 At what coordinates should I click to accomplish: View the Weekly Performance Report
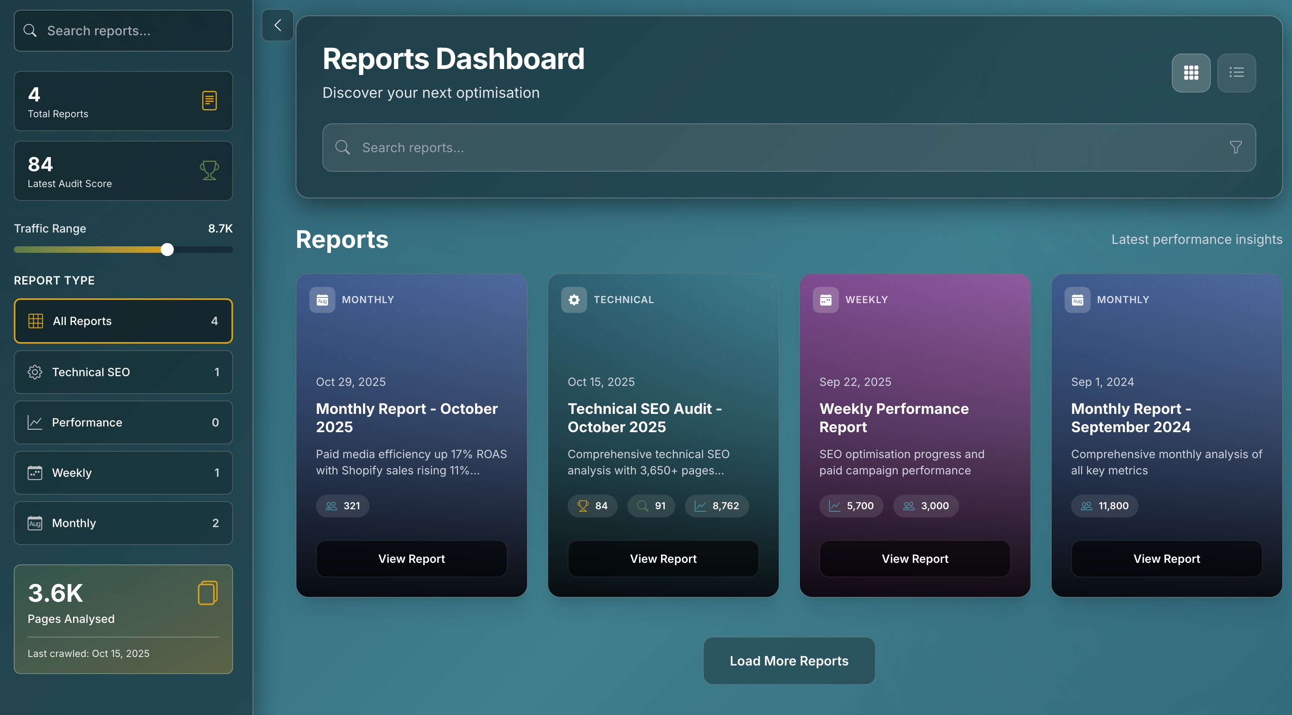(915, 558)
